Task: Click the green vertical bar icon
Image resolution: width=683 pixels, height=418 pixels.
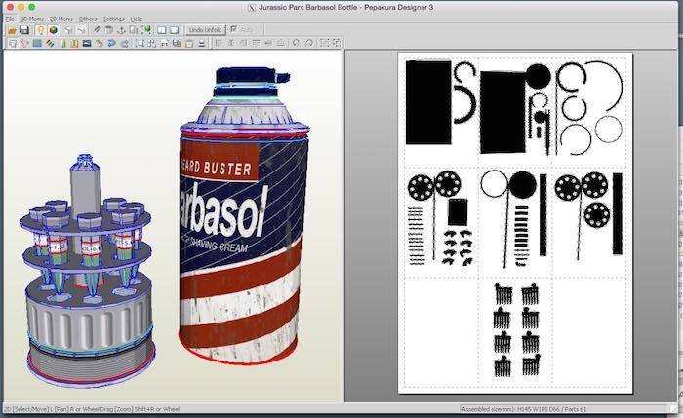Action: 63,43
